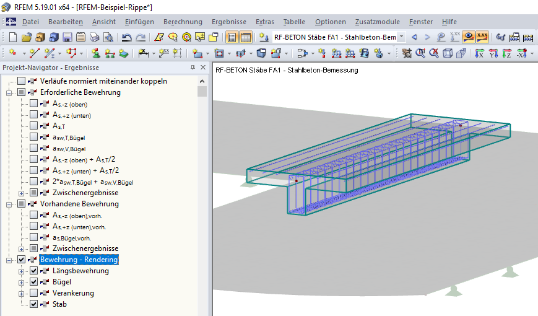Open the Zusatzmodule menu
Screen dimensions: 538x316
click(378, 22)
